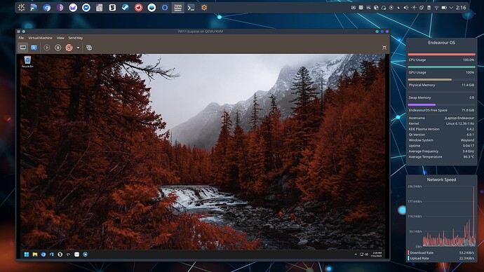Click the Upload Rate legend entry
This screenshot has height=272, width=484.
click(441, 258)
